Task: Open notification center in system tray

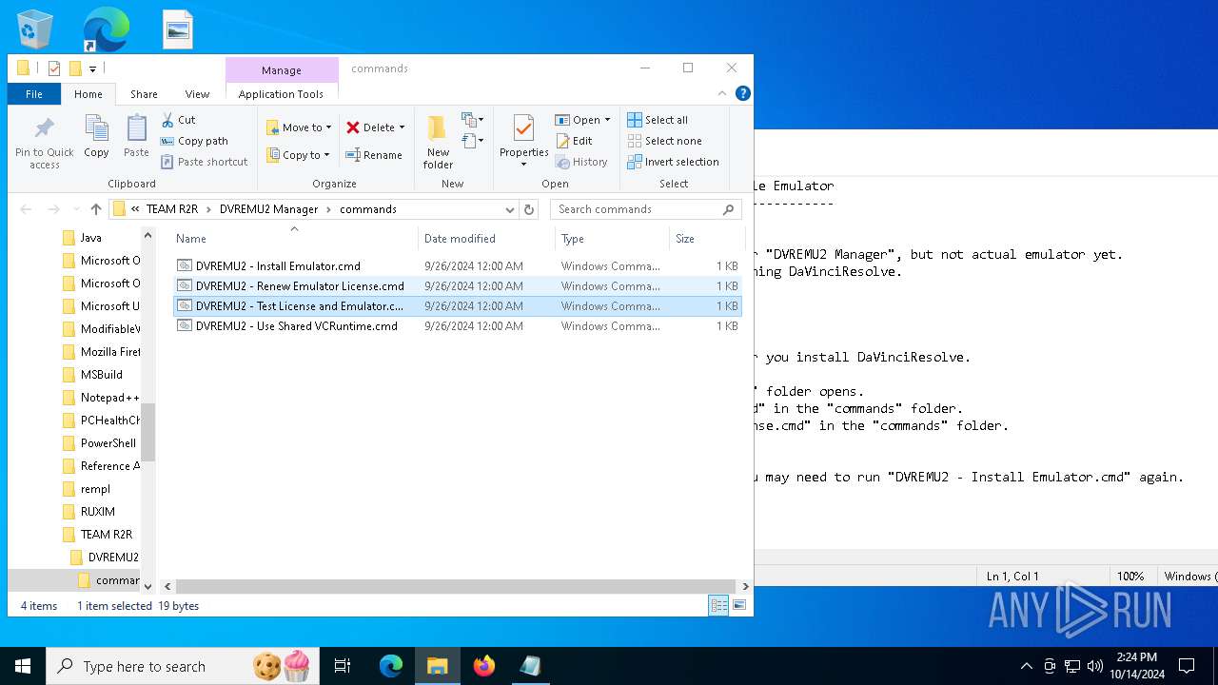Action: [1187, 666]
